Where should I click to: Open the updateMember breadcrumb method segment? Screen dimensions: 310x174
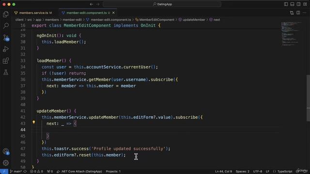click(x=192, y=20)
